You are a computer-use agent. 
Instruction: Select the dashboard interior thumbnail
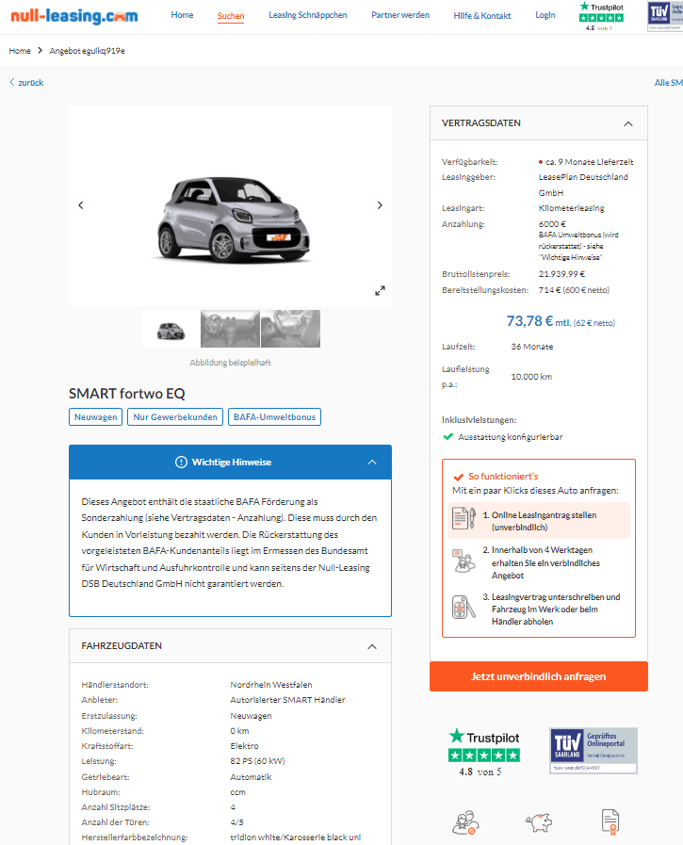[x=230, y=329]
